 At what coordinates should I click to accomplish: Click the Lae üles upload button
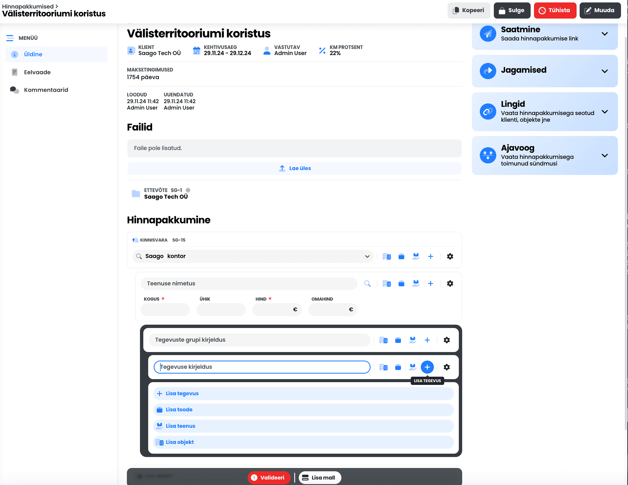click(x=294, y=168)
